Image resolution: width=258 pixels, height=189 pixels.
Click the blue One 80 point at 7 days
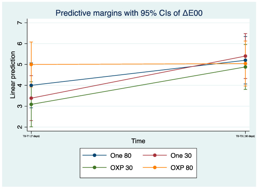(x=31, y=85)
